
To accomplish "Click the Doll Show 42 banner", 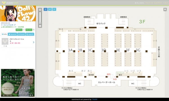I will (18, 13).
